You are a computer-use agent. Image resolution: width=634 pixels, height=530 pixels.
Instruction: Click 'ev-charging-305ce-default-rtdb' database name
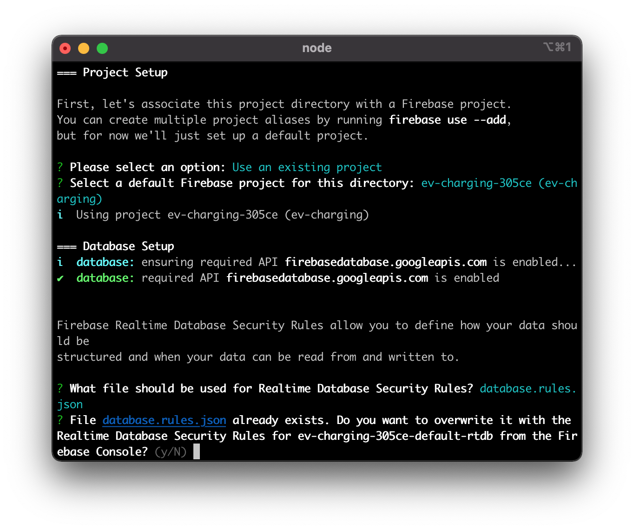coord(395,436)
